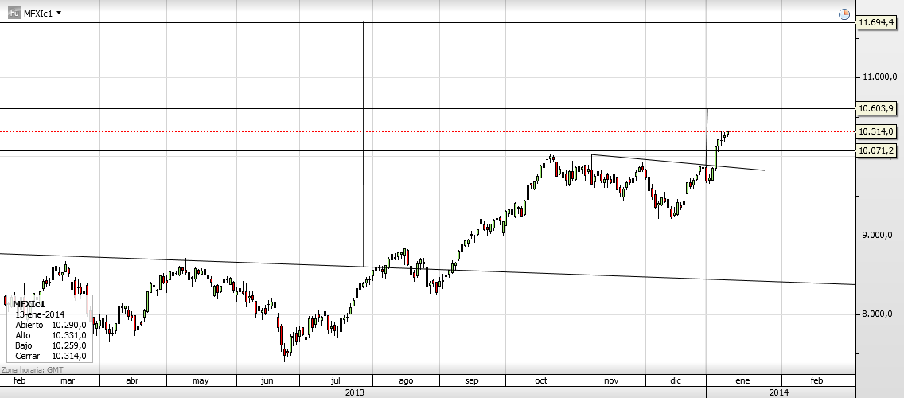Click the Alto value 10.331,0

[x=69, y=335]
